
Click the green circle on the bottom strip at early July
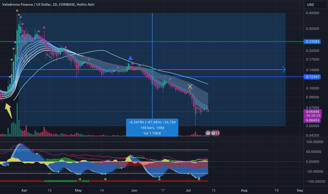click(199, 179)
